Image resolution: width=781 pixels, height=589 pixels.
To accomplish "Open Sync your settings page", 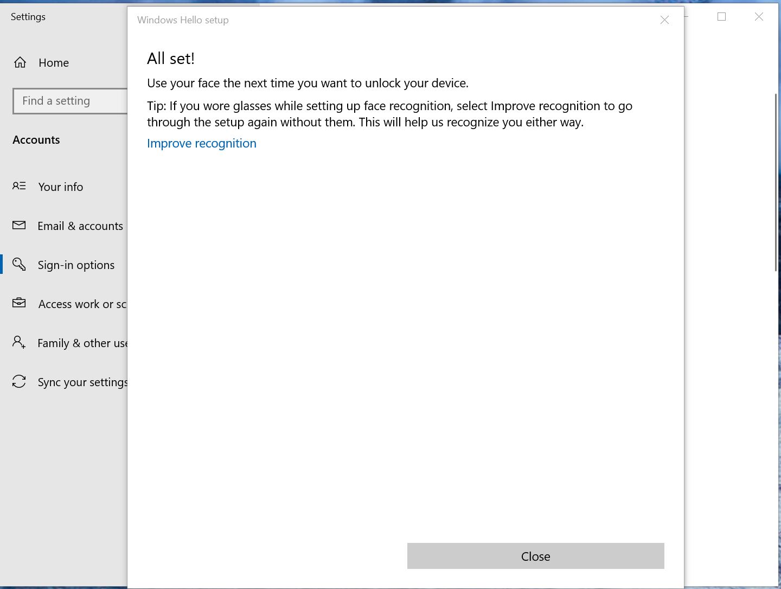I will (82, 382).
